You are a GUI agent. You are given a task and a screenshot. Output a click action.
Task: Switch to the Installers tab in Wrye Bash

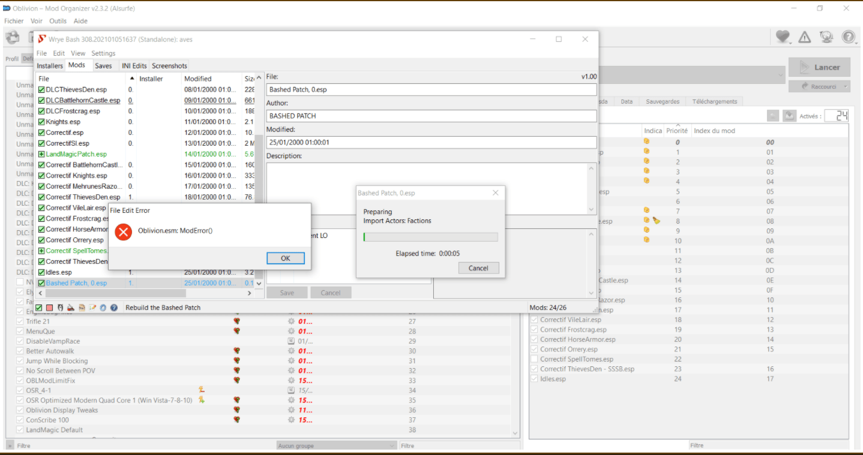pos(50,66)
